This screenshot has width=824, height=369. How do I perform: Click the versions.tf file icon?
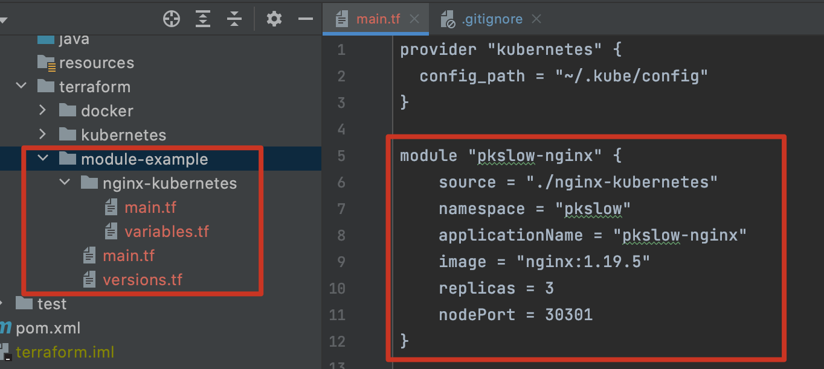click(89, 279)
